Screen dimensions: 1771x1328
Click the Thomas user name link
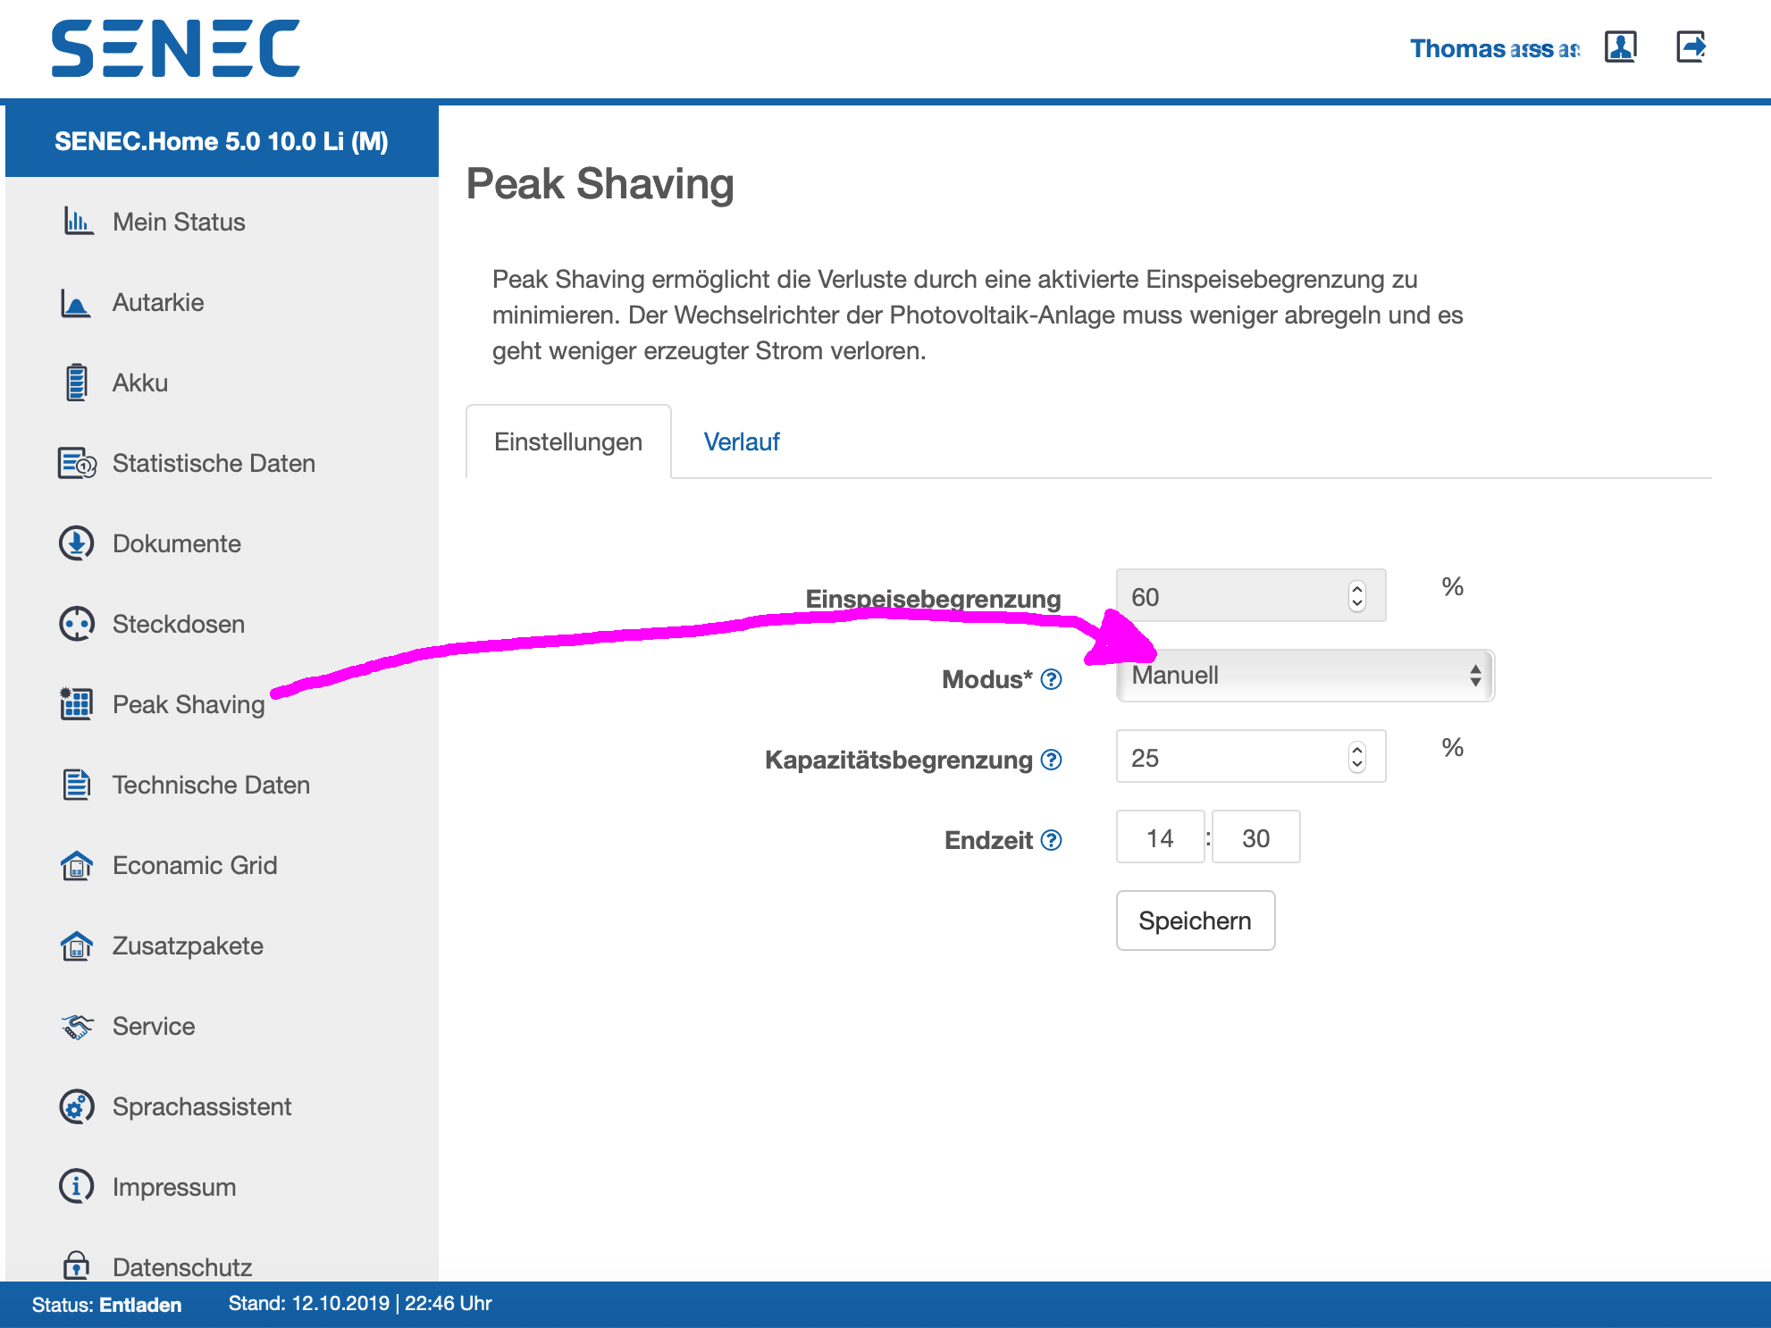tap(1495, 48)
